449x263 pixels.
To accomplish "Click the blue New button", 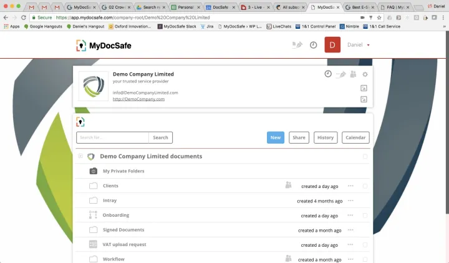I will pyautogui.click(x=276, y=137).
